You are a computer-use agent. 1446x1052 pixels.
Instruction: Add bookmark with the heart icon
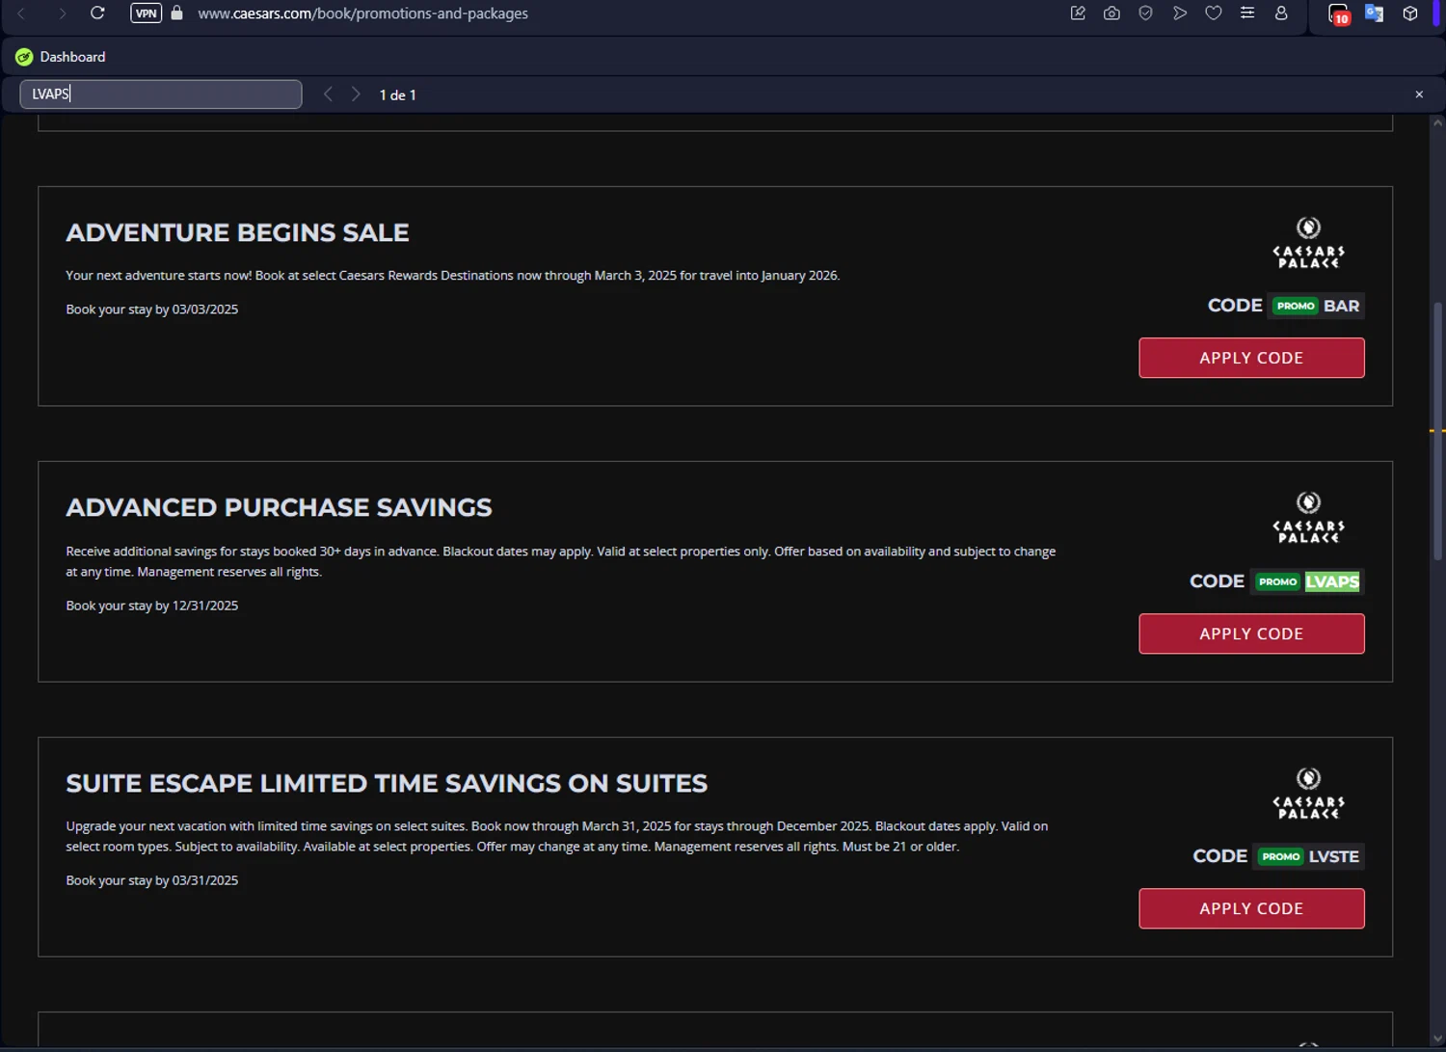(1213, 13)
